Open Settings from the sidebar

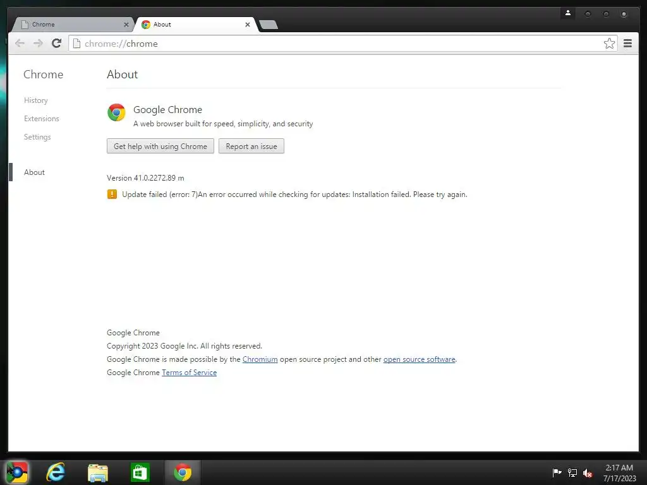coord(37,137)
